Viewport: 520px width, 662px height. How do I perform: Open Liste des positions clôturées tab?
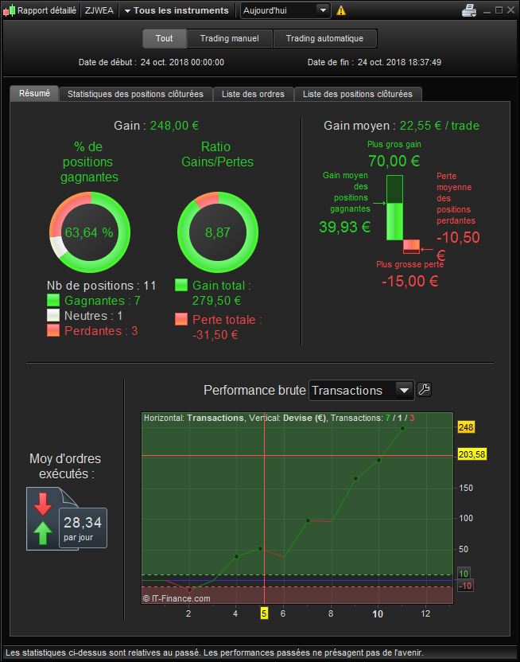pyautogui.click(x=358, y=94)
